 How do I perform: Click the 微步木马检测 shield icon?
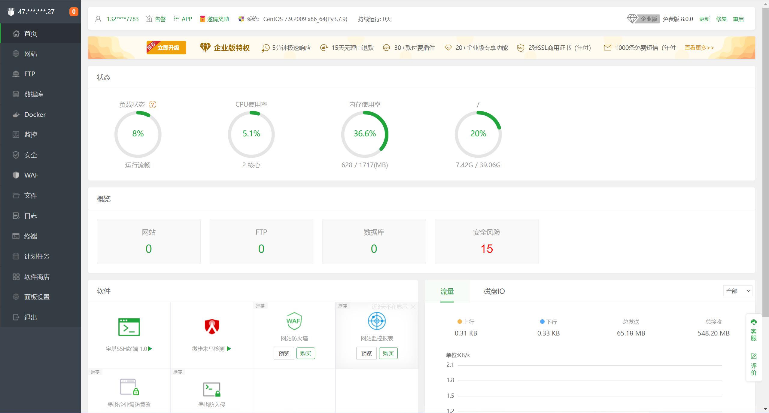212,327
